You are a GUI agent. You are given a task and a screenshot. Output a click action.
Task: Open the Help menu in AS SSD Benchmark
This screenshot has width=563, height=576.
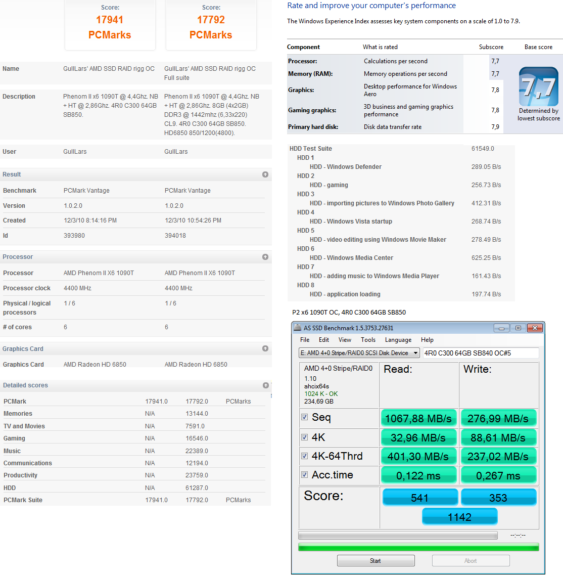pos(427,340)
